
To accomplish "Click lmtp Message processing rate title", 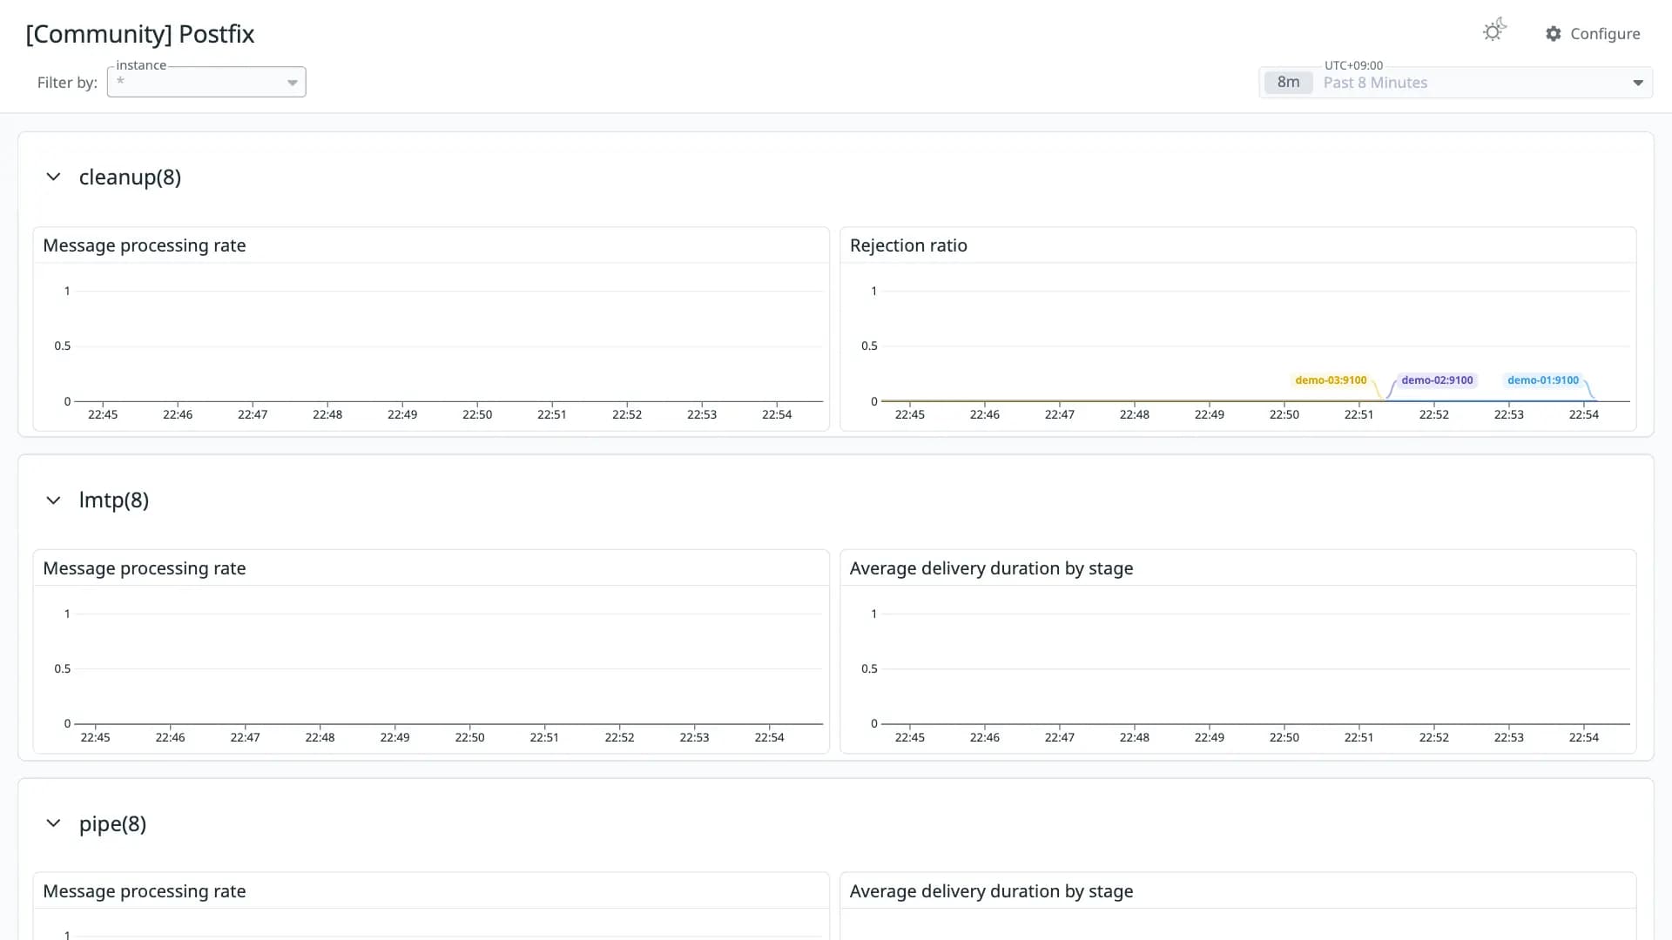I will coord(145,568).
